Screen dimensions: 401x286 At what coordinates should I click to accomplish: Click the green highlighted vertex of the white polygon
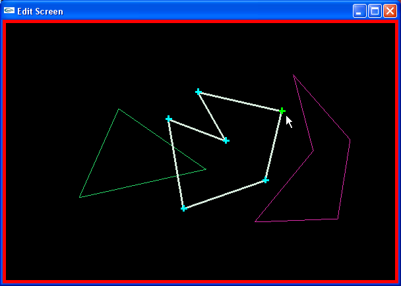(x=282, y=111)
